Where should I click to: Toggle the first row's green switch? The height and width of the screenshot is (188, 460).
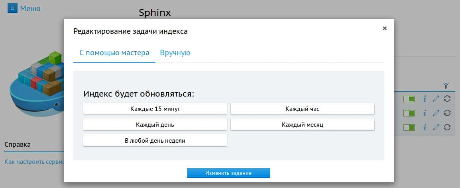(409, 99)
